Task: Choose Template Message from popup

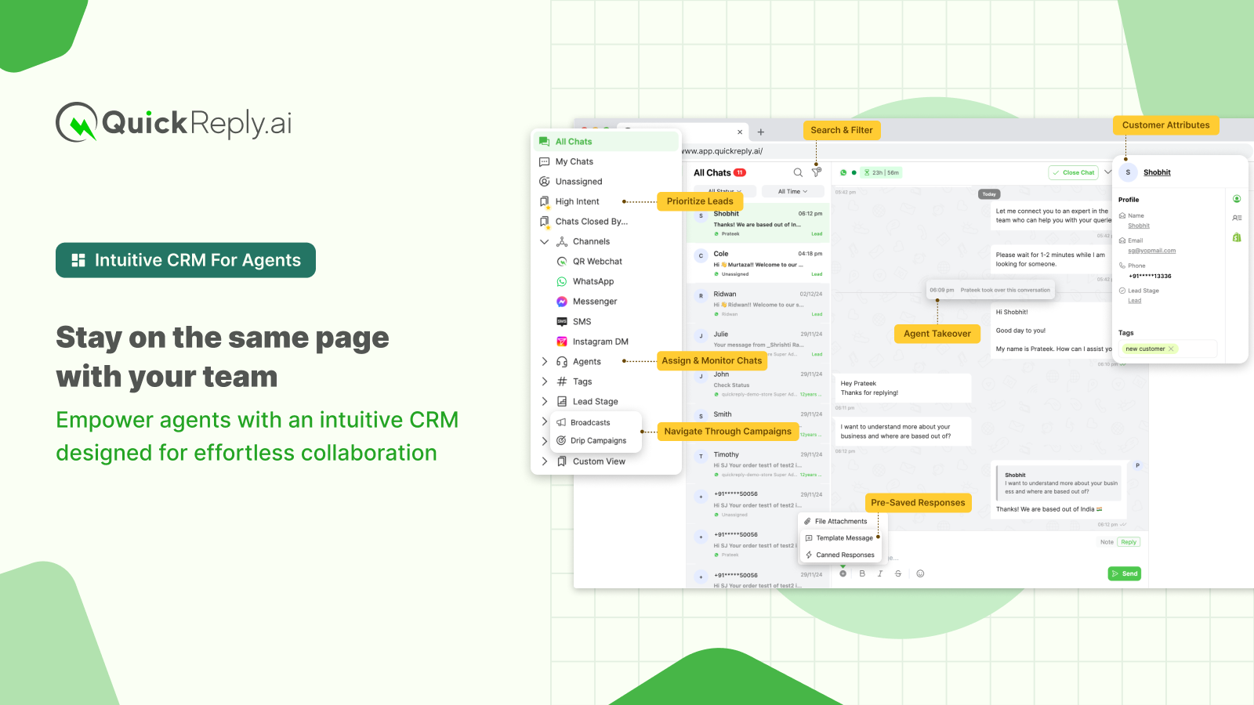Action: click(x=841, y=538)
